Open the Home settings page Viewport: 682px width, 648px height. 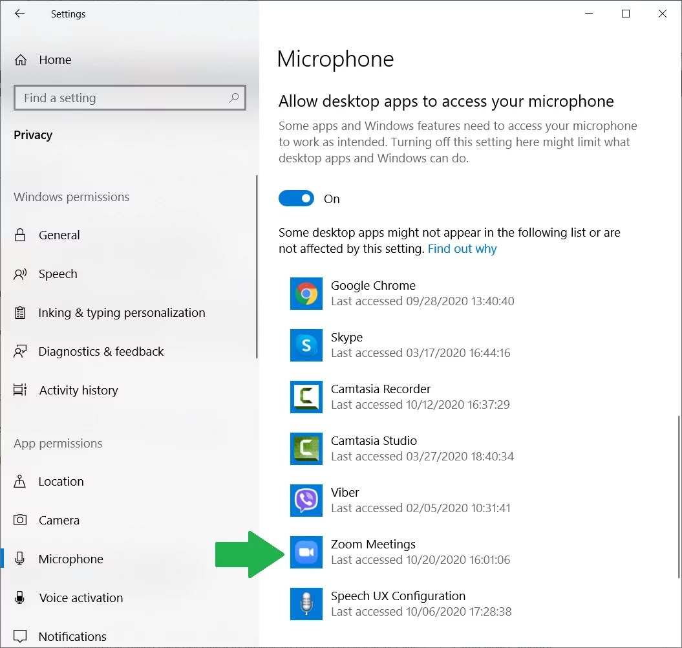click(55, 59)
